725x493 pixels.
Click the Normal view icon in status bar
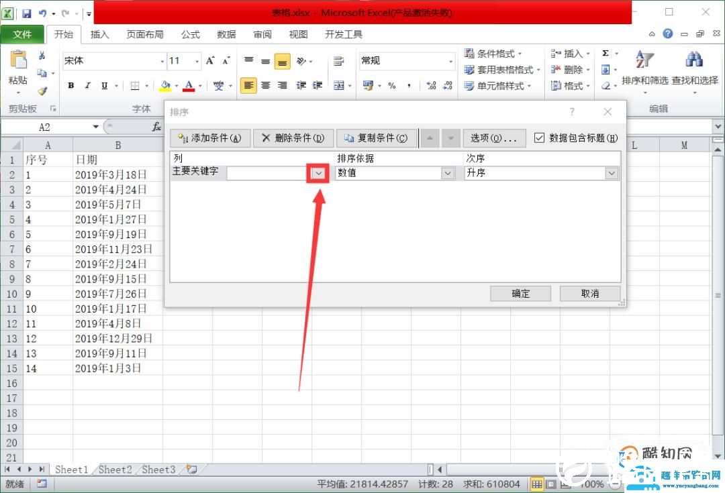(536, 484)
